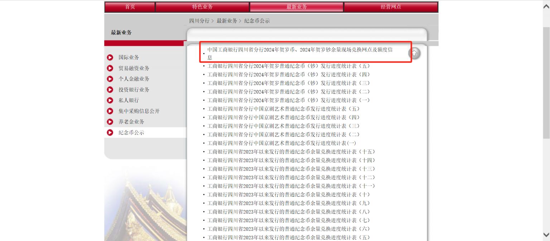Viewport: 550px width, 241px height.
Task: Click red arrow icon beside 私人银行
Action: 110,100
